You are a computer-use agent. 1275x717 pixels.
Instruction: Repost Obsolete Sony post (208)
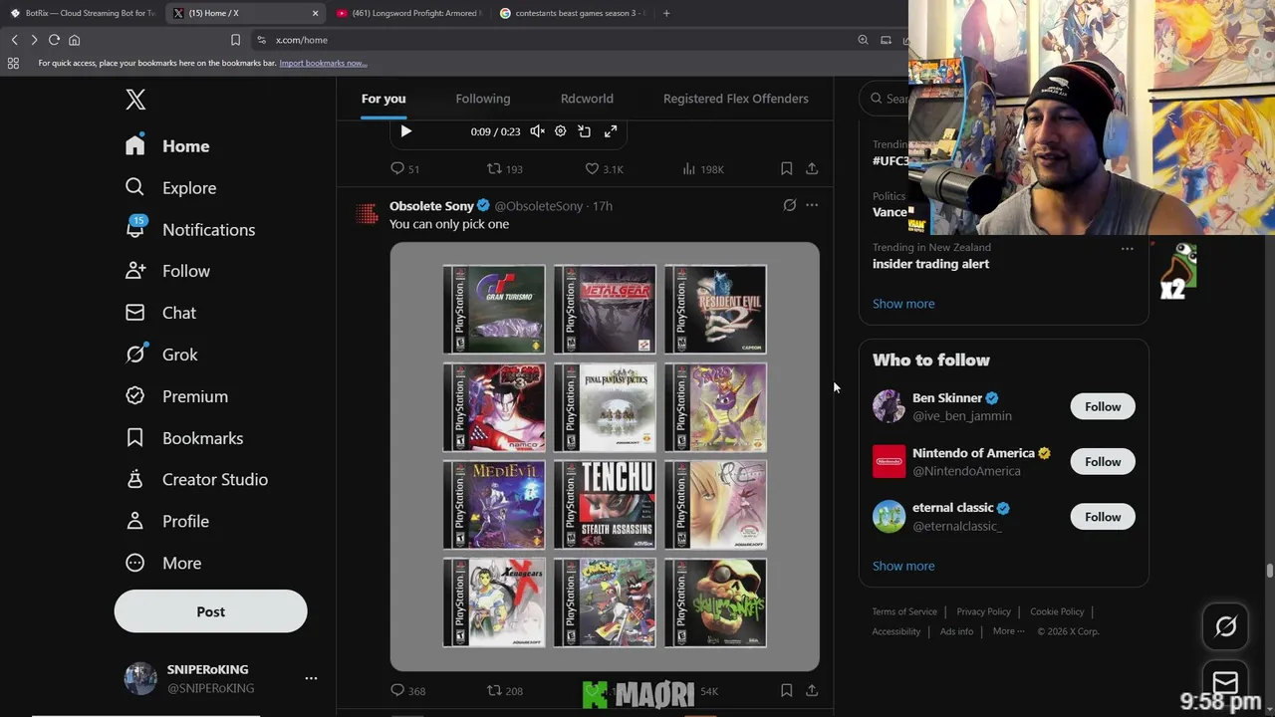505,691
